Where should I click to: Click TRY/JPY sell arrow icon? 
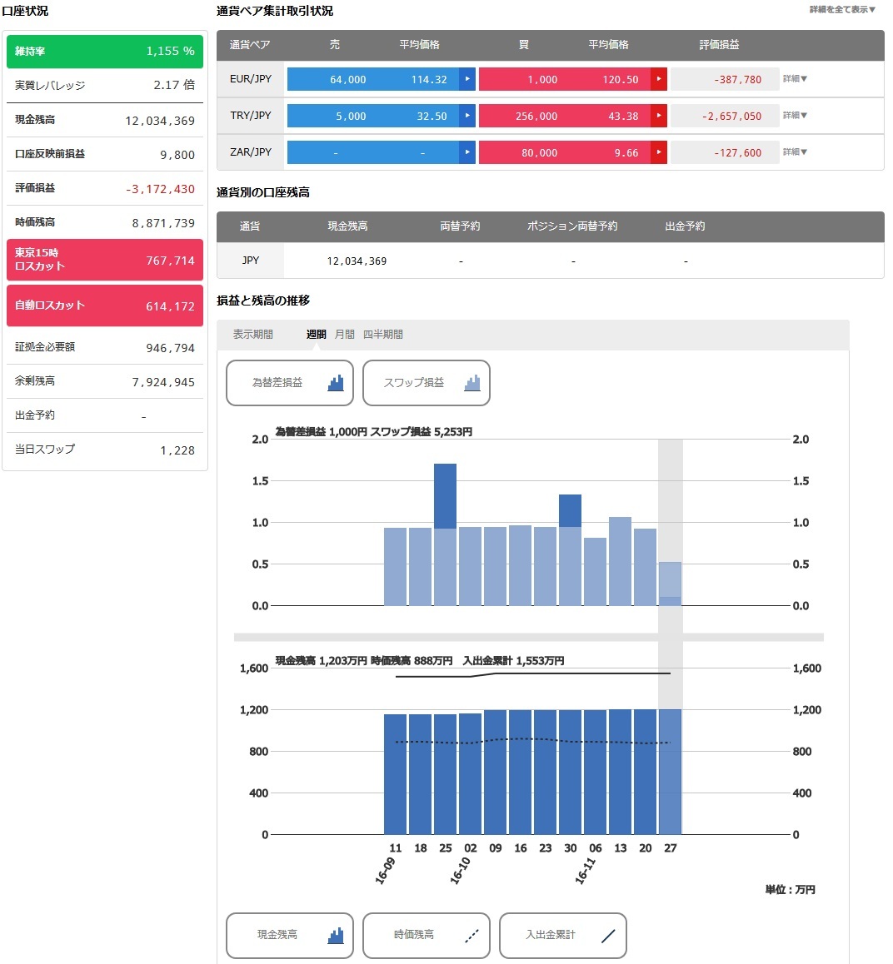click(467, 116)
